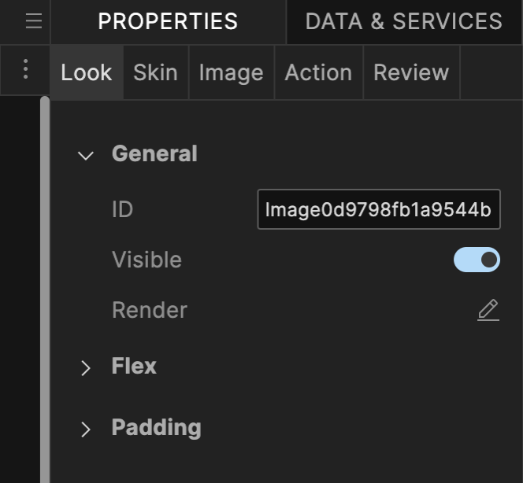This screenshot has width=523, height=483.
Task: Open the Review tab
Action: (x=411, y=72)
